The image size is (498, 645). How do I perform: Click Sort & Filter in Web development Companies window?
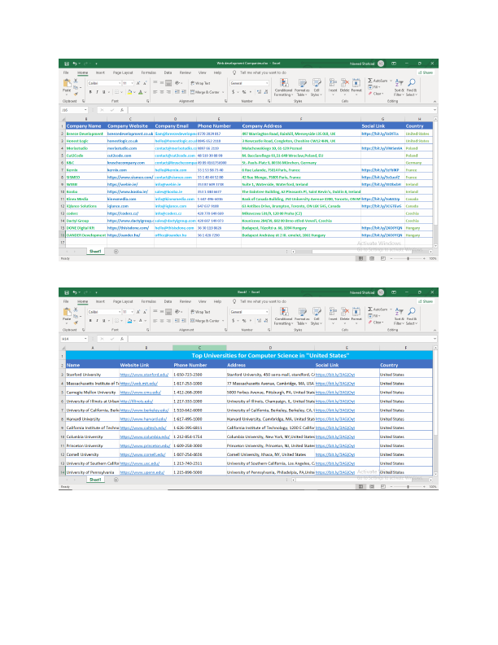399,87
